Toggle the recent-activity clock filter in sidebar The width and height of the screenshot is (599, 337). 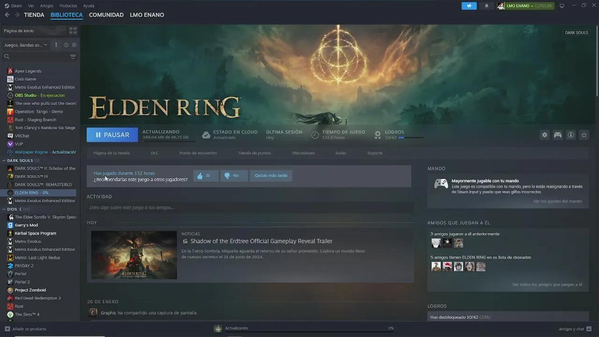[66, 45]
